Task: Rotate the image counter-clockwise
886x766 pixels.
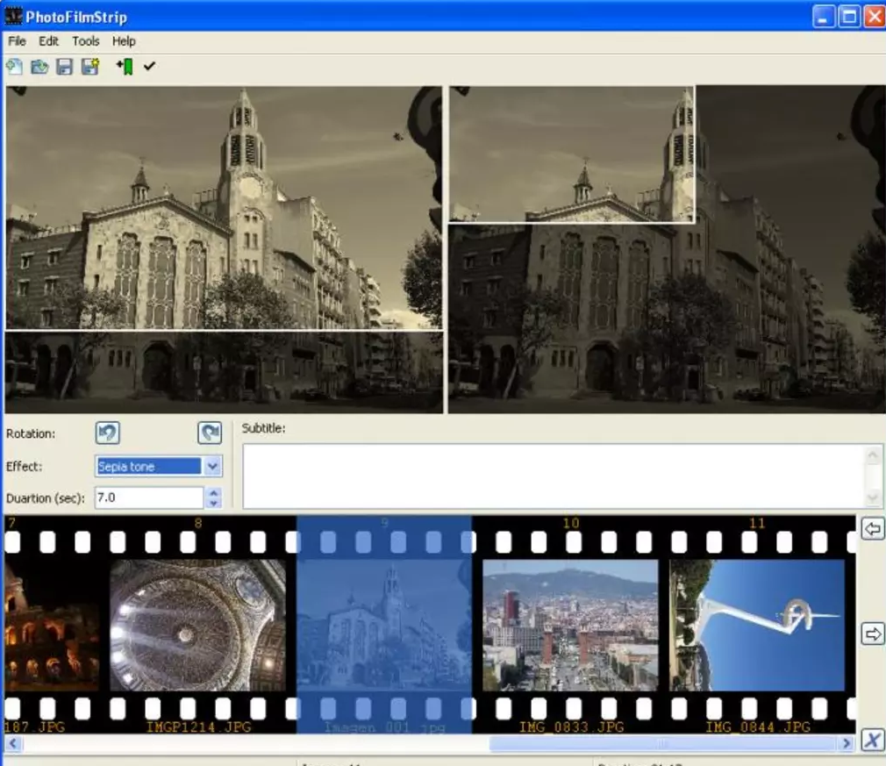Action: (x=107, y=433)
